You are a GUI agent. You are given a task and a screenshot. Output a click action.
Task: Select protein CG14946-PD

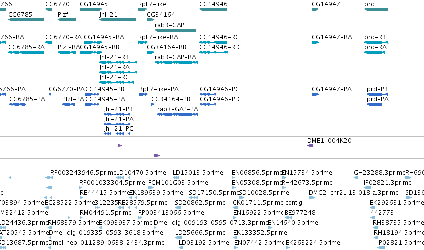click(x=220, y=99)
